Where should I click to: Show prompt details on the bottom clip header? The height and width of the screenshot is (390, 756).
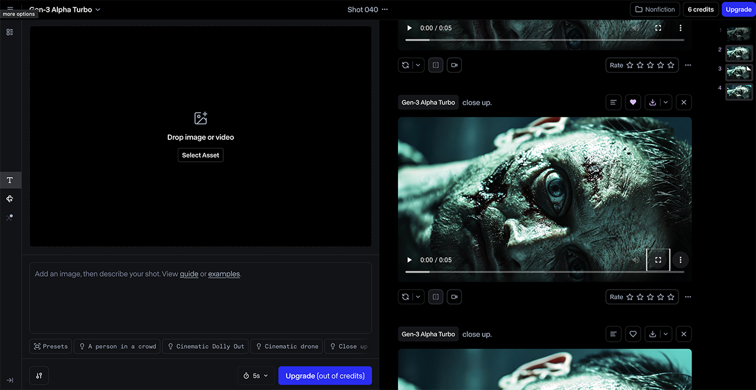pos(614,334)
